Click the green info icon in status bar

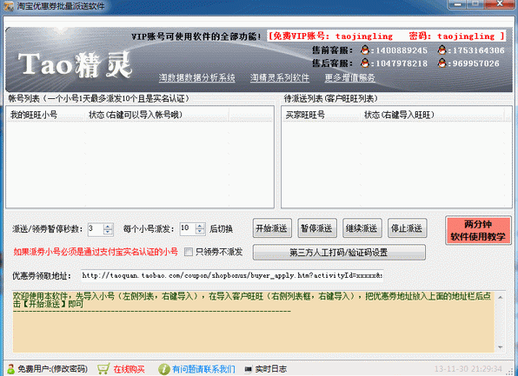(x=164, y=369)
